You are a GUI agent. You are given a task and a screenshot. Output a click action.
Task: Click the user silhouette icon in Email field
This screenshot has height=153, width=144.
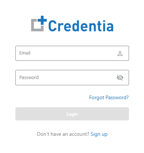coord(120,53)
